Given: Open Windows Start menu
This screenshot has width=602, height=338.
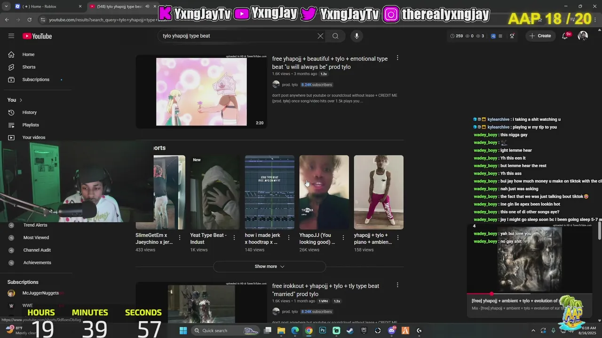Looking at the screenshot, I should coord(183,330).
